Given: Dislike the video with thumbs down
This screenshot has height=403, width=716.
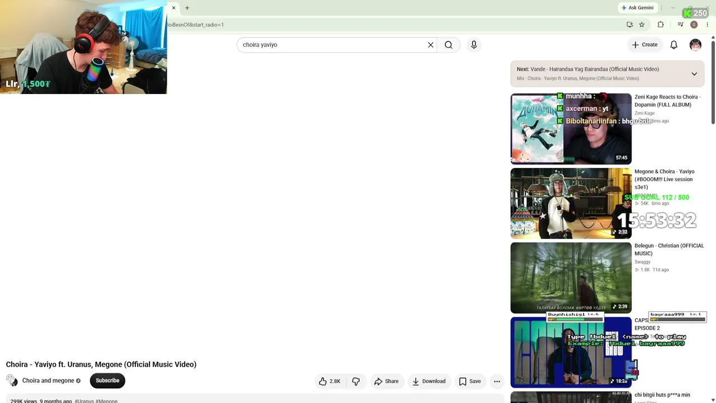Looking at the screenshot, I should tap(356, 381).
